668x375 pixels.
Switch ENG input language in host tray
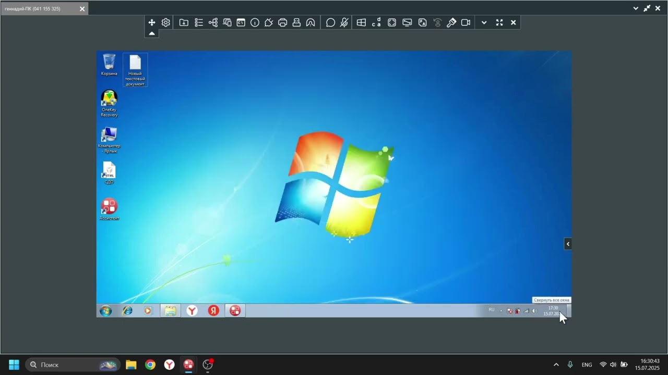tap(587, 365)
